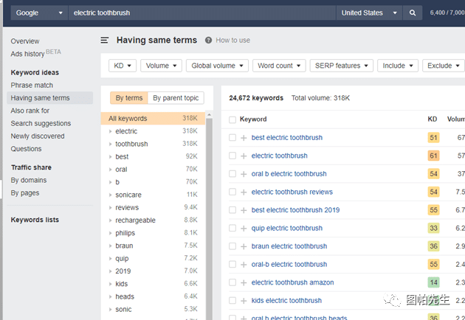465x320 pixels.
Task: Switch to the By parent topic tab
Action: tap(176, 98)
